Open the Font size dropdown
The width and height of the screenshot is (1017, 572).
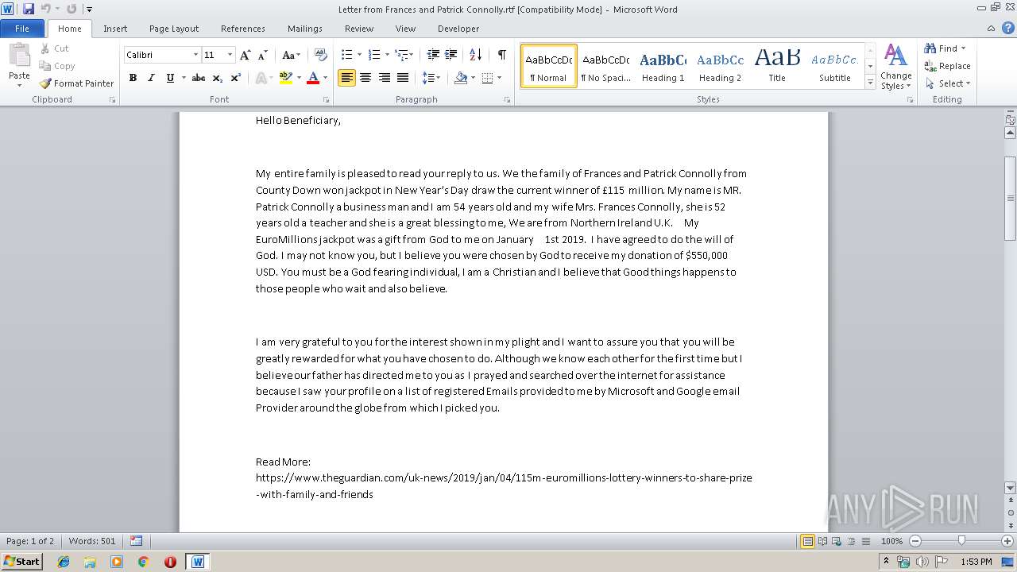coord(230,55)
